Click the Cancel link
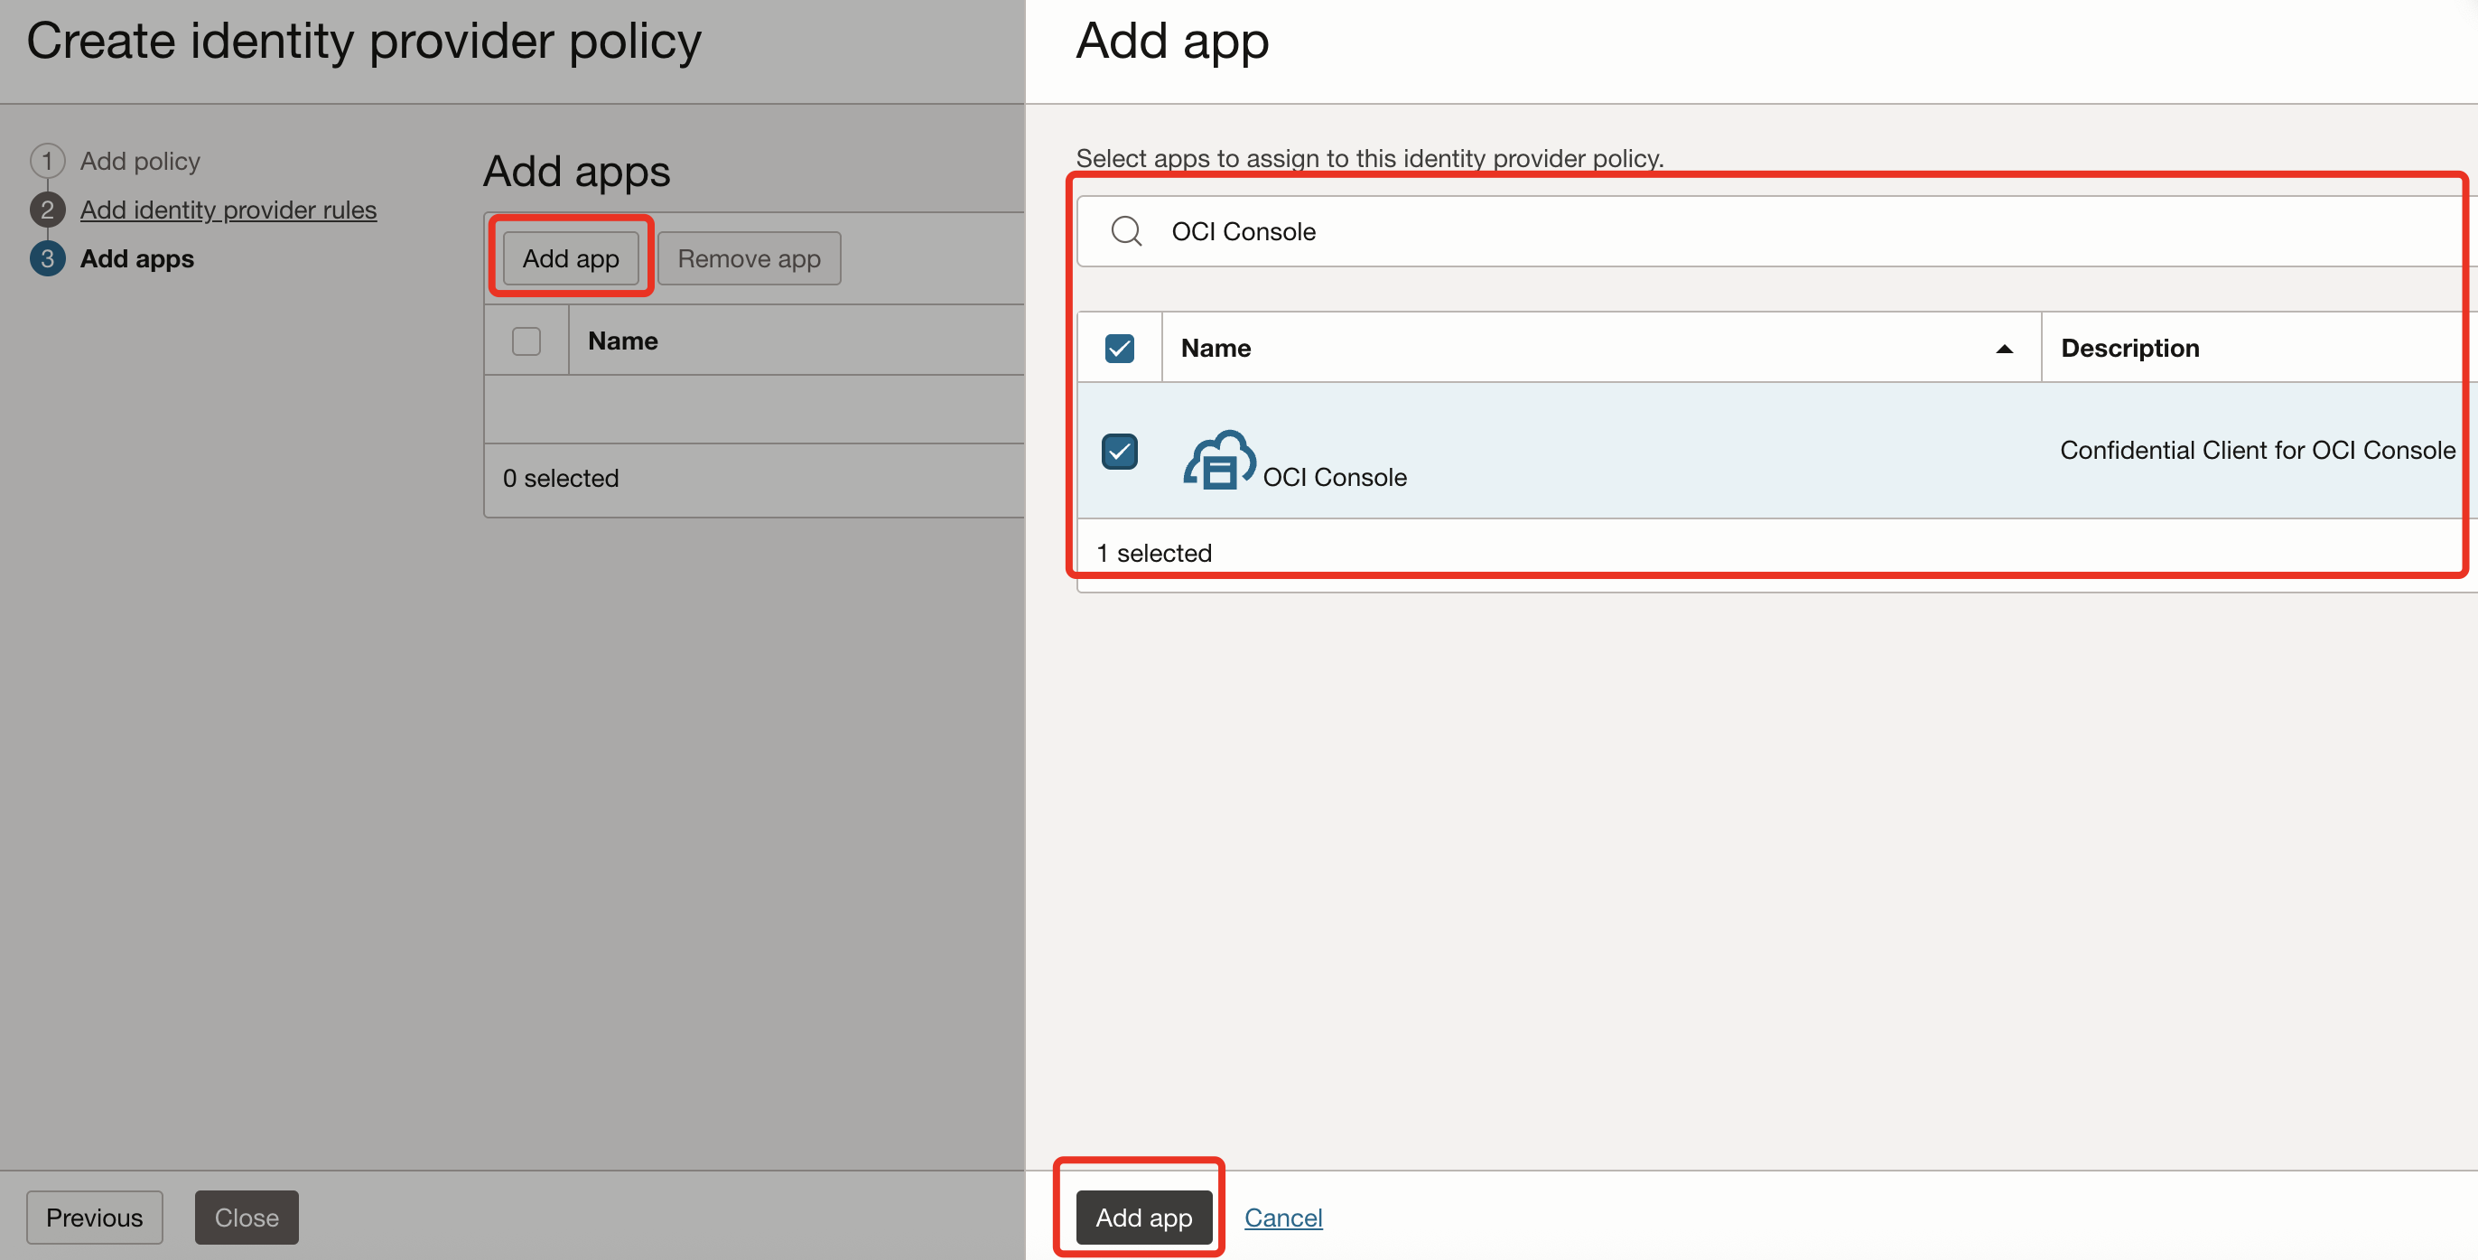The height and width of the screenshot is (1260, 2478). click(1283, 1218)
